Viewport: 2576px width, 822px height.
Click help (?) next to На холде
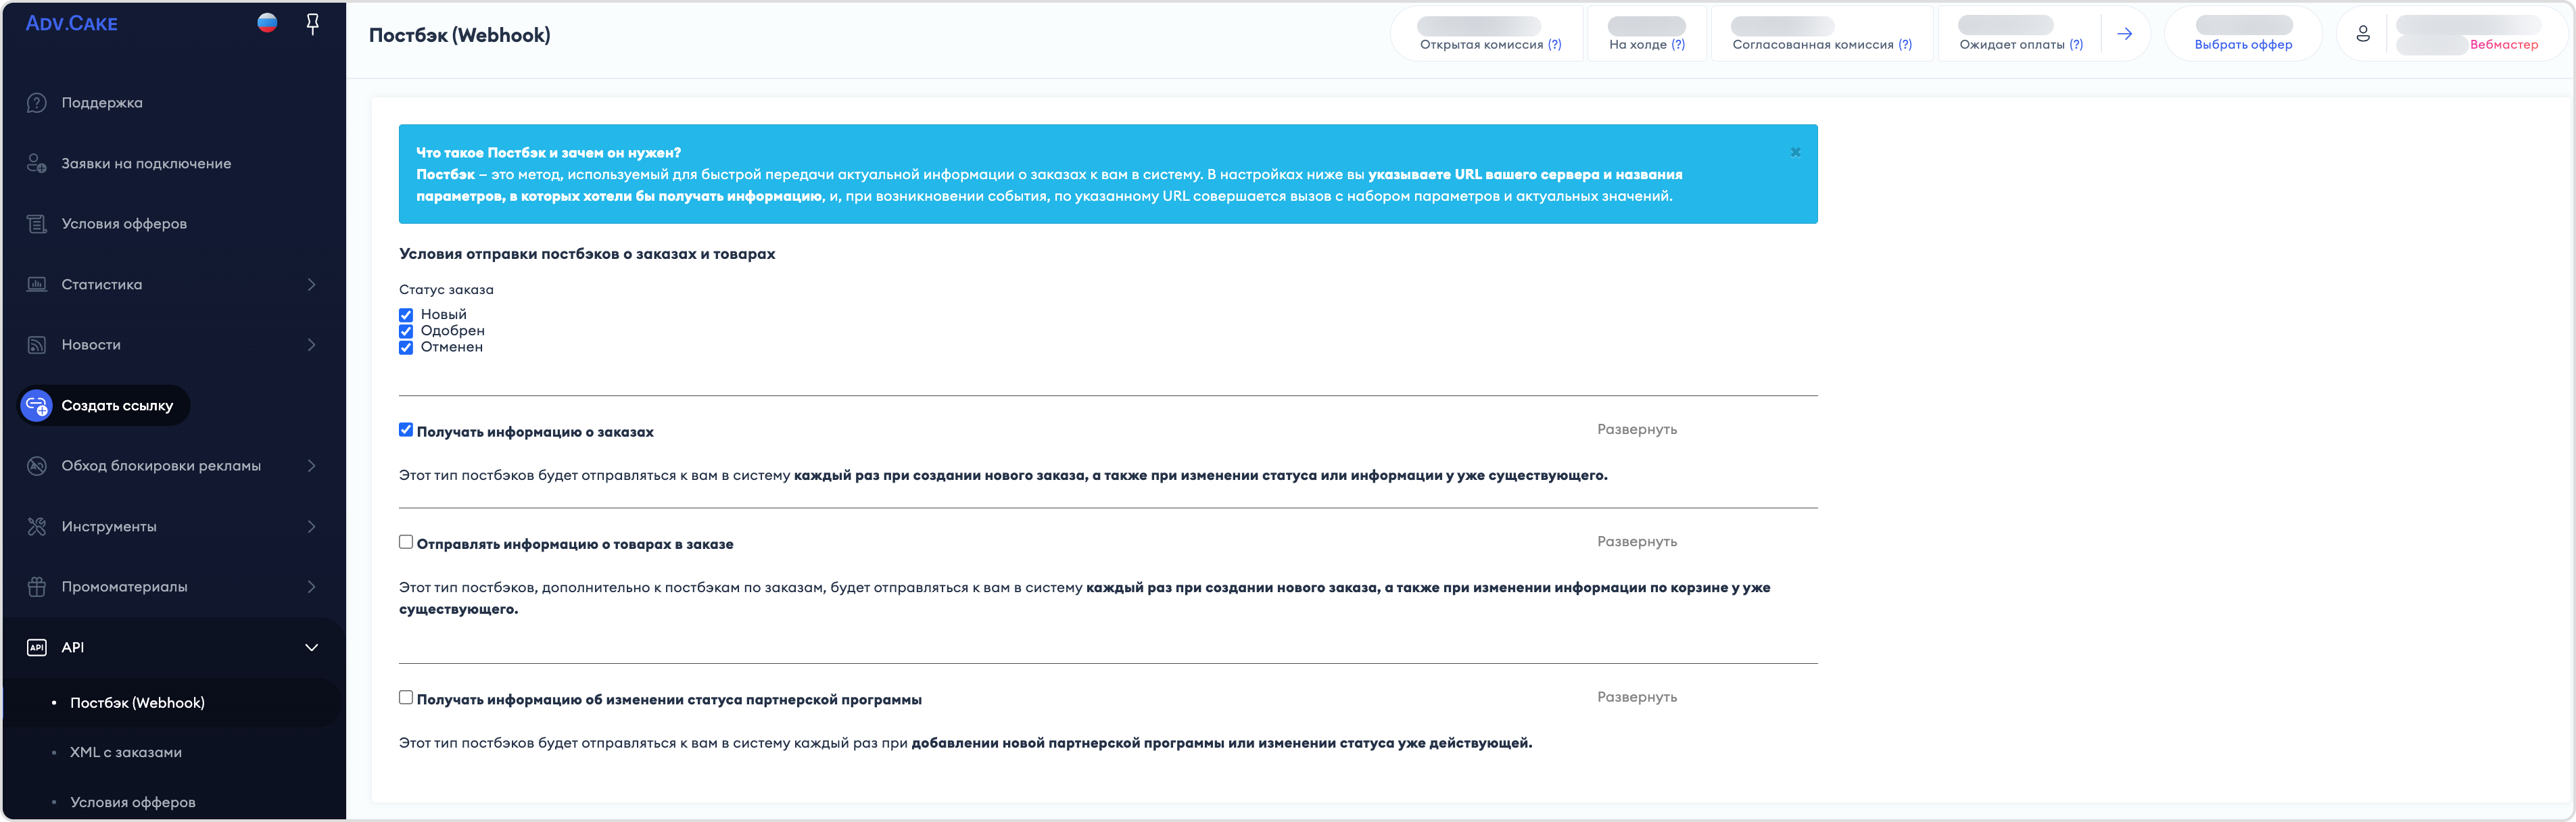coord(1678,45)
